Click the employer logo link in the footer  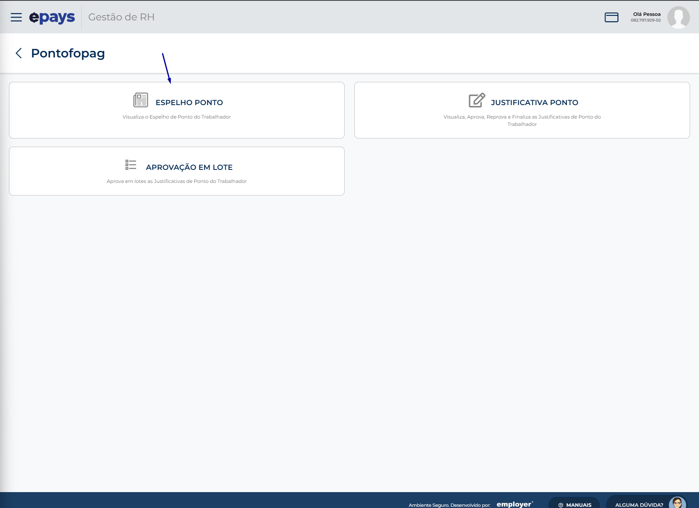(x=515, y=504)
